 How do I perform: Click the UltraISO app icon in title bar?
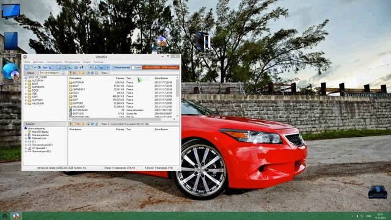[x=25, y=57]
